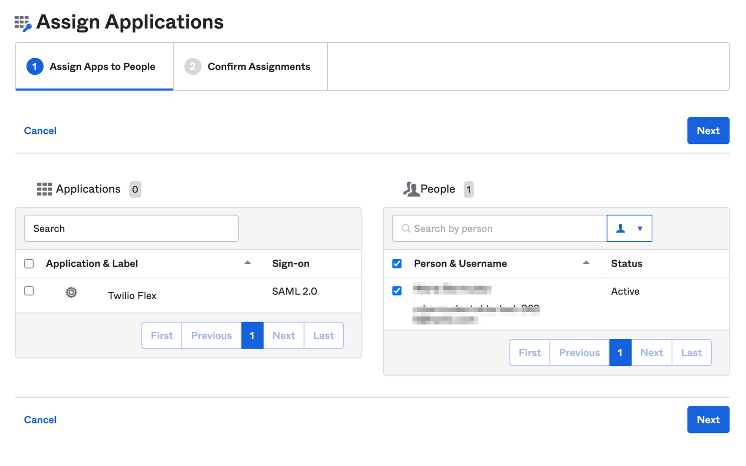746x466 pixels.
Task: Click the gear icon beside Twilio Flex
Action: click(71, 292)
